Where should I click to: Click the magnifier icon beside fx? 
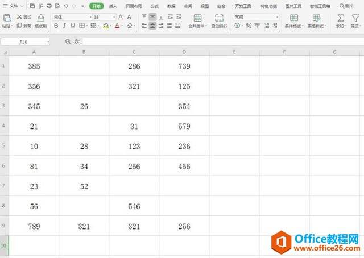pos(68,41)
